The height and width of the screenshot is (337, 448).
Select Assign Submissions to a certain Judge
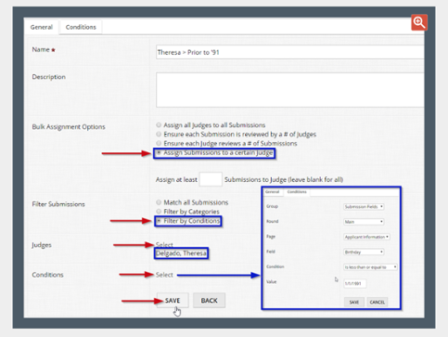159,152
